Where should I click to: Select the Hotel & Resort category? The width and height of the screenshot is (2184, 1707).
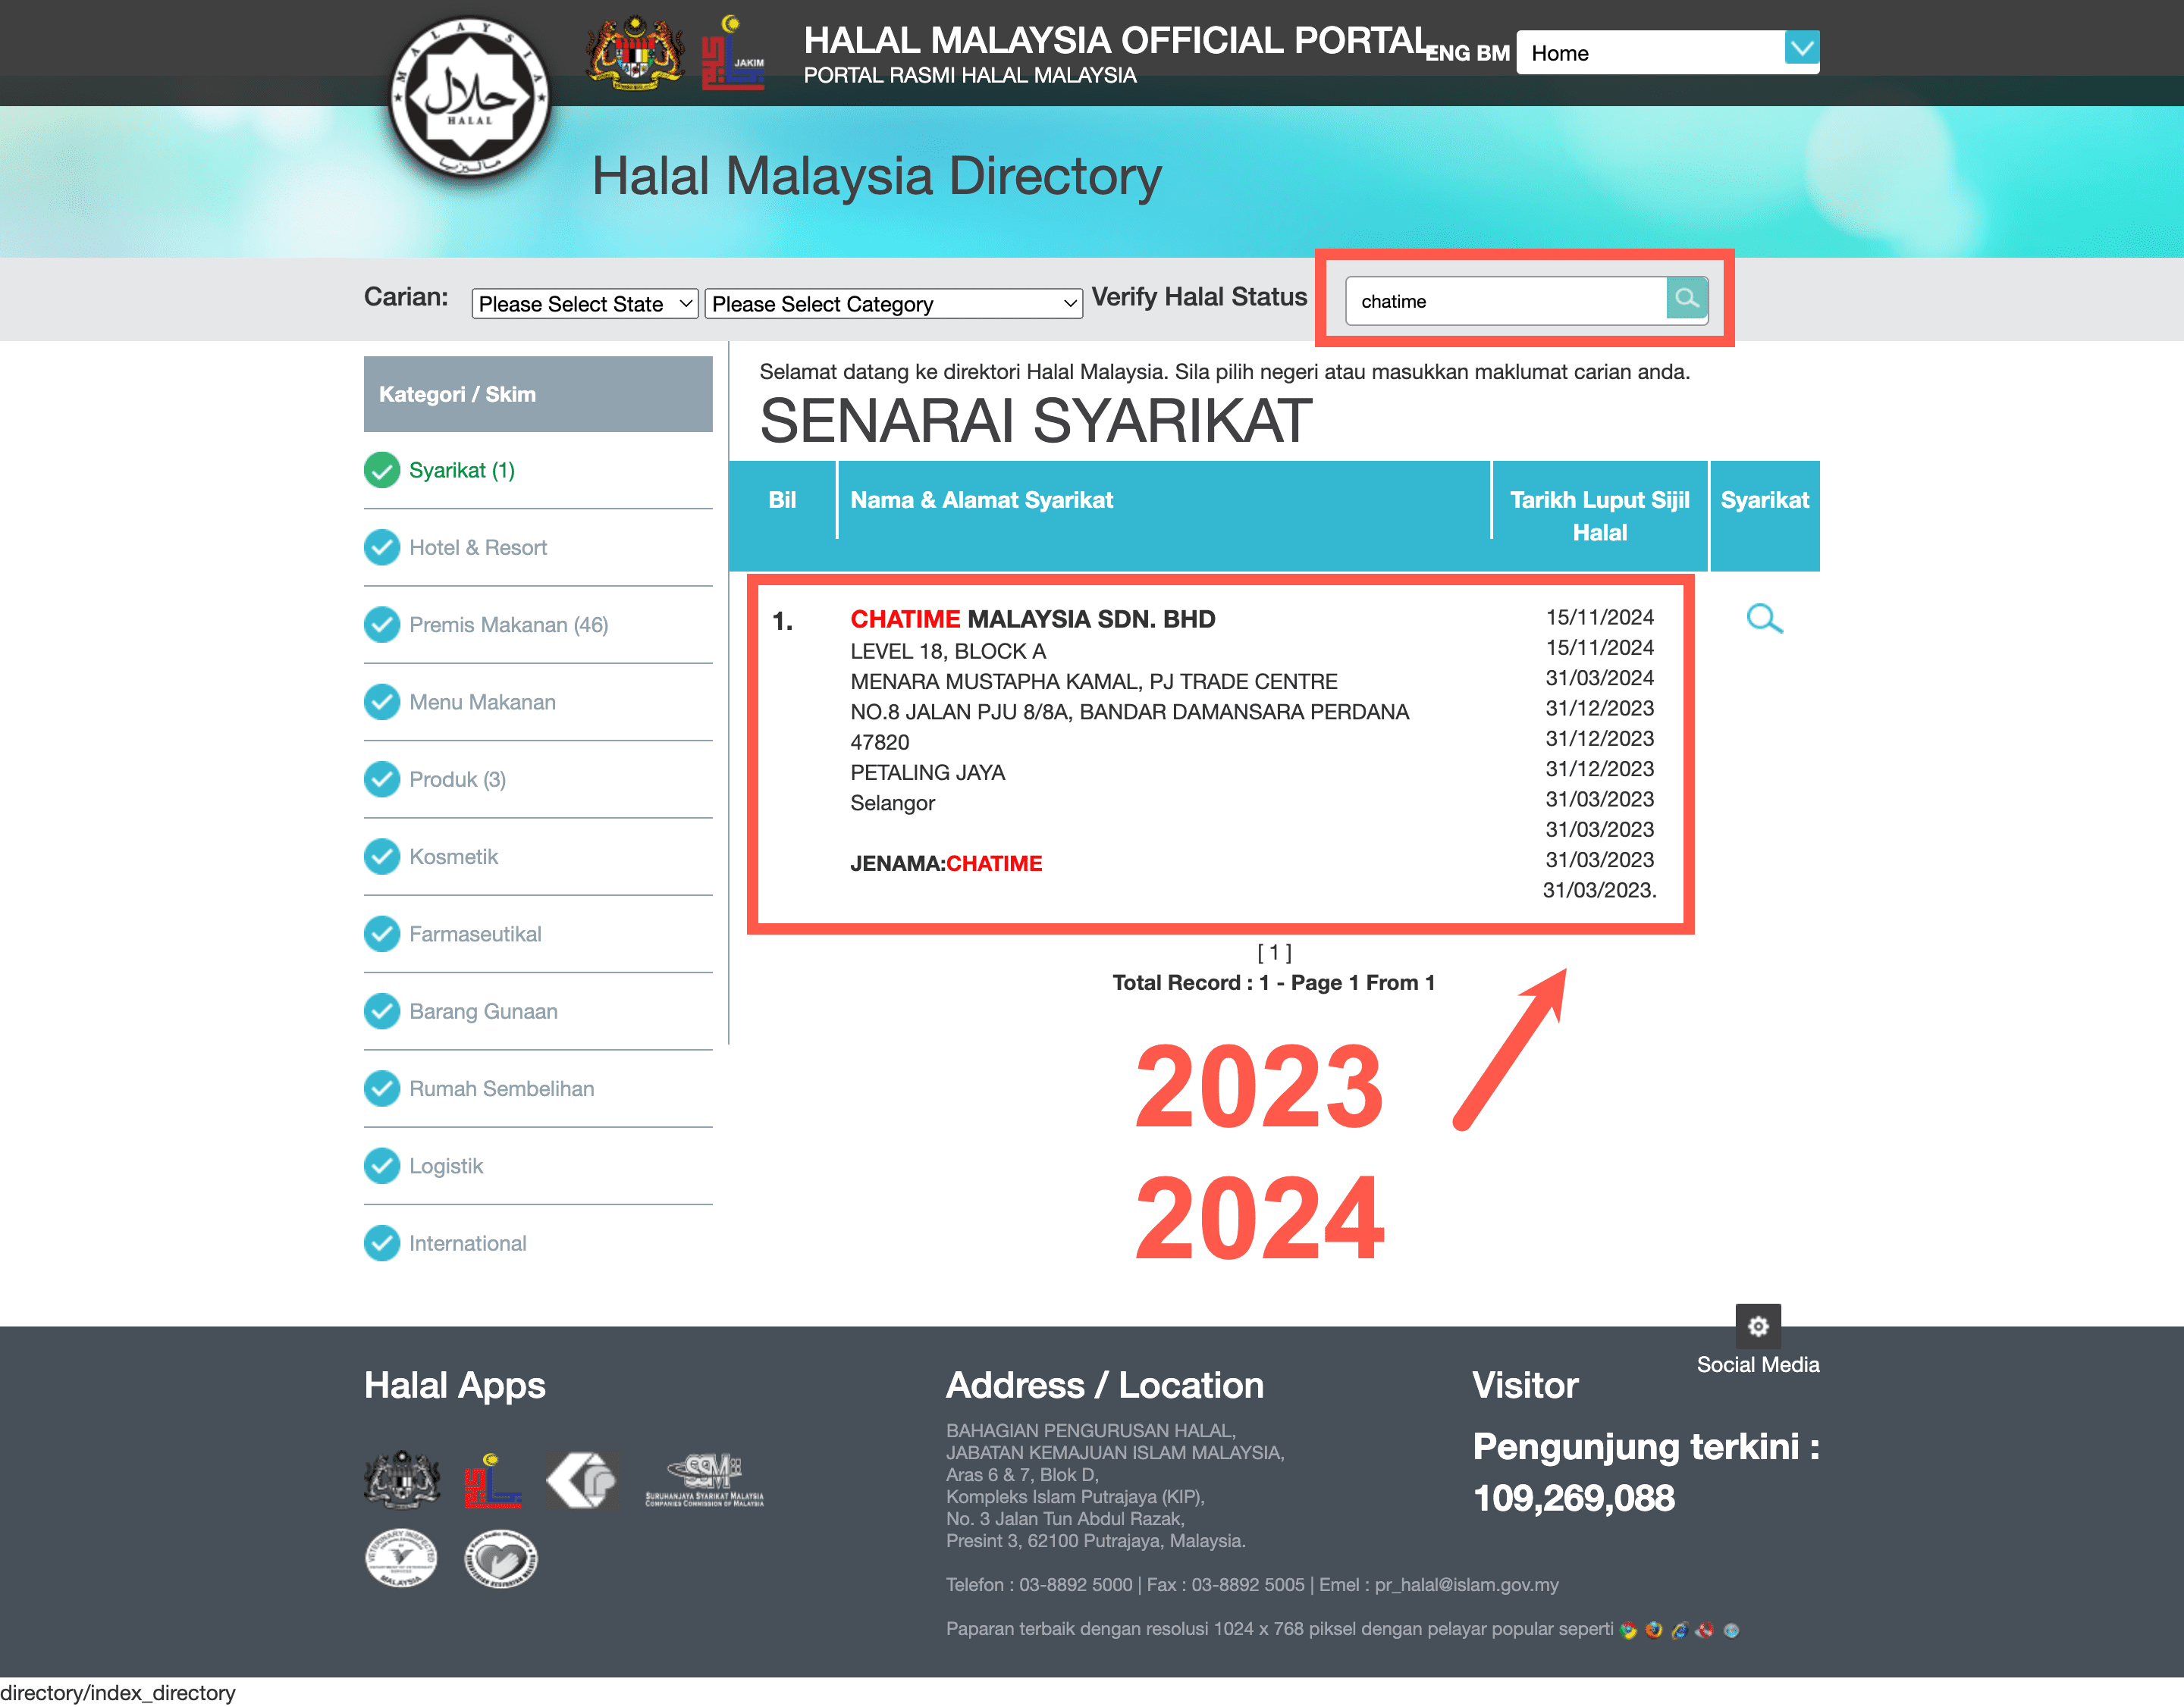[x=478, y=548]
